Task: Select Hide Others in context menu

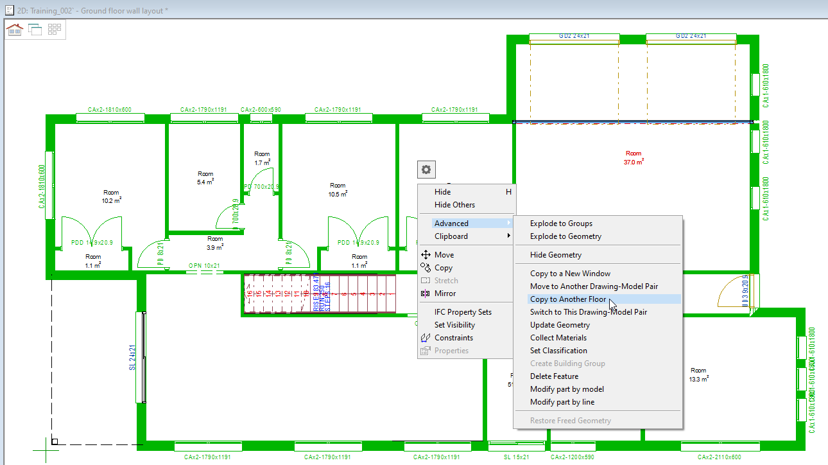Action: tap(454, 205)
